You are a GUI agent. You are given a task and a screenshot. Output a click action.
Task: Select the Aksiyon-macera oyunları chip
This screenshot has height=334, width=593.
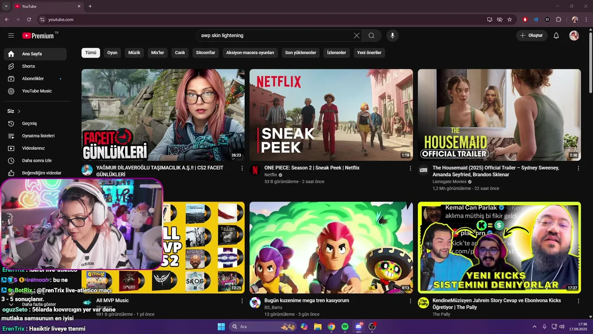[x=250, y=53]
